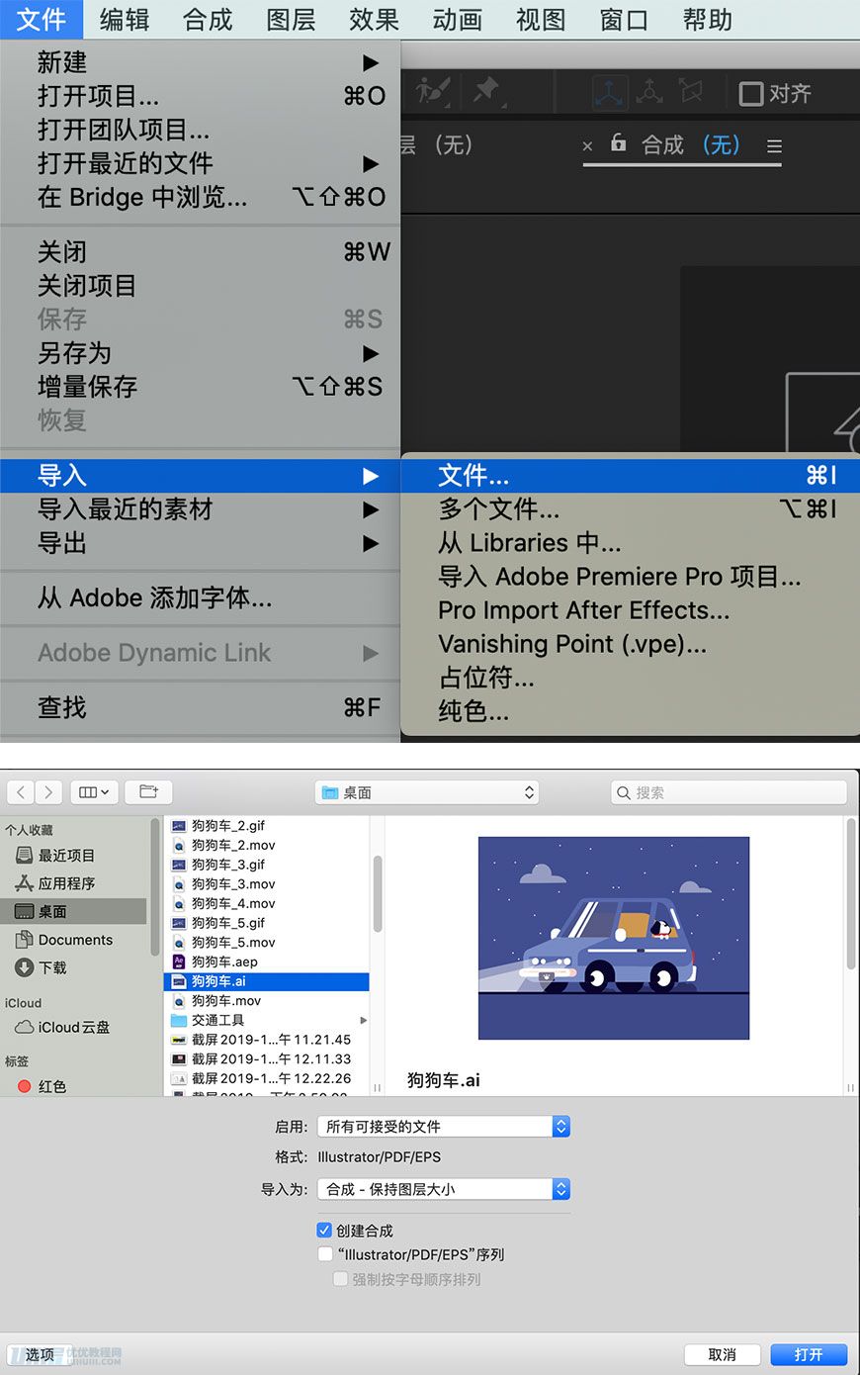Uncheck the 创建合成 checkbox
860x1375 pixels.
pyautogui.click(x=324, y=1231)
